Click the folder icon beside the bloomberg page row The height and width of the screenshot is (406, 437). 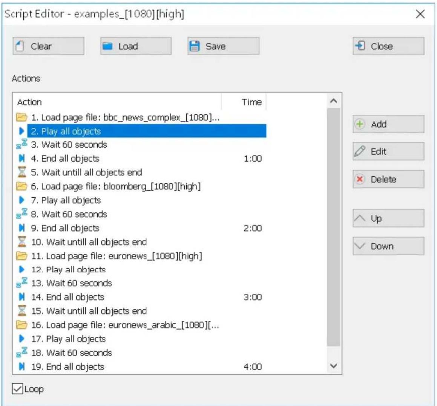pos(21,186)
